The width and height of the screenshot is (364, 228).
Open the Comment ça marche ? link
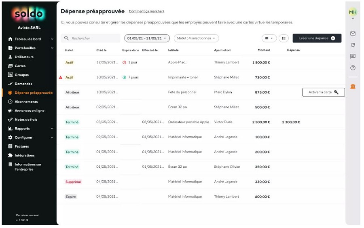click(x=146, y=11)
